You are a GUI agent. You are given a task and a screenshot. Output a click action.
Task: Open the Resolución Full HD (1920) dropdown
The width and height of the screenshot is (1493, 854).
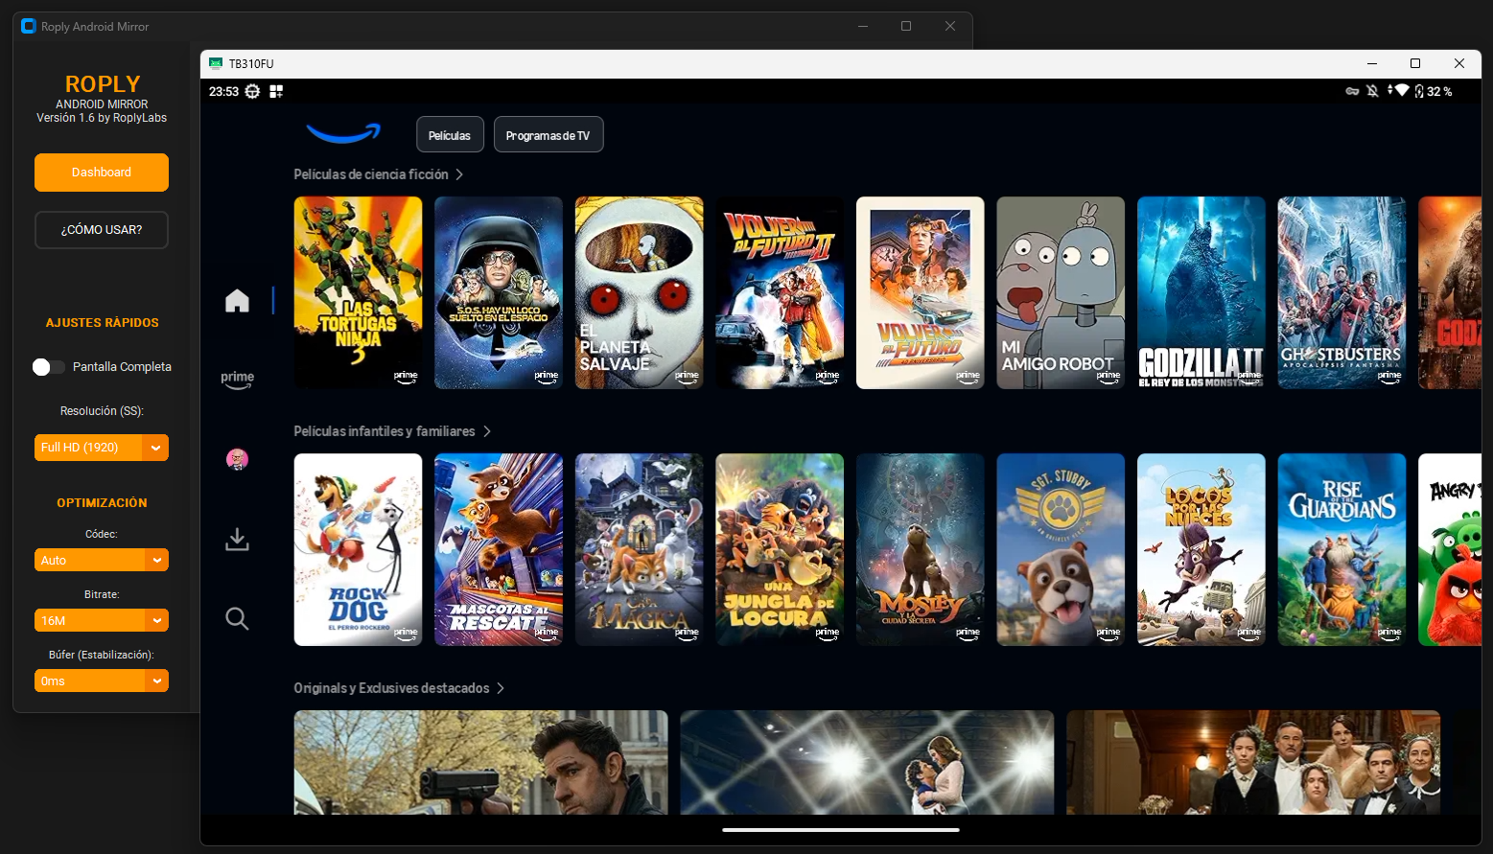coord(102,448)
